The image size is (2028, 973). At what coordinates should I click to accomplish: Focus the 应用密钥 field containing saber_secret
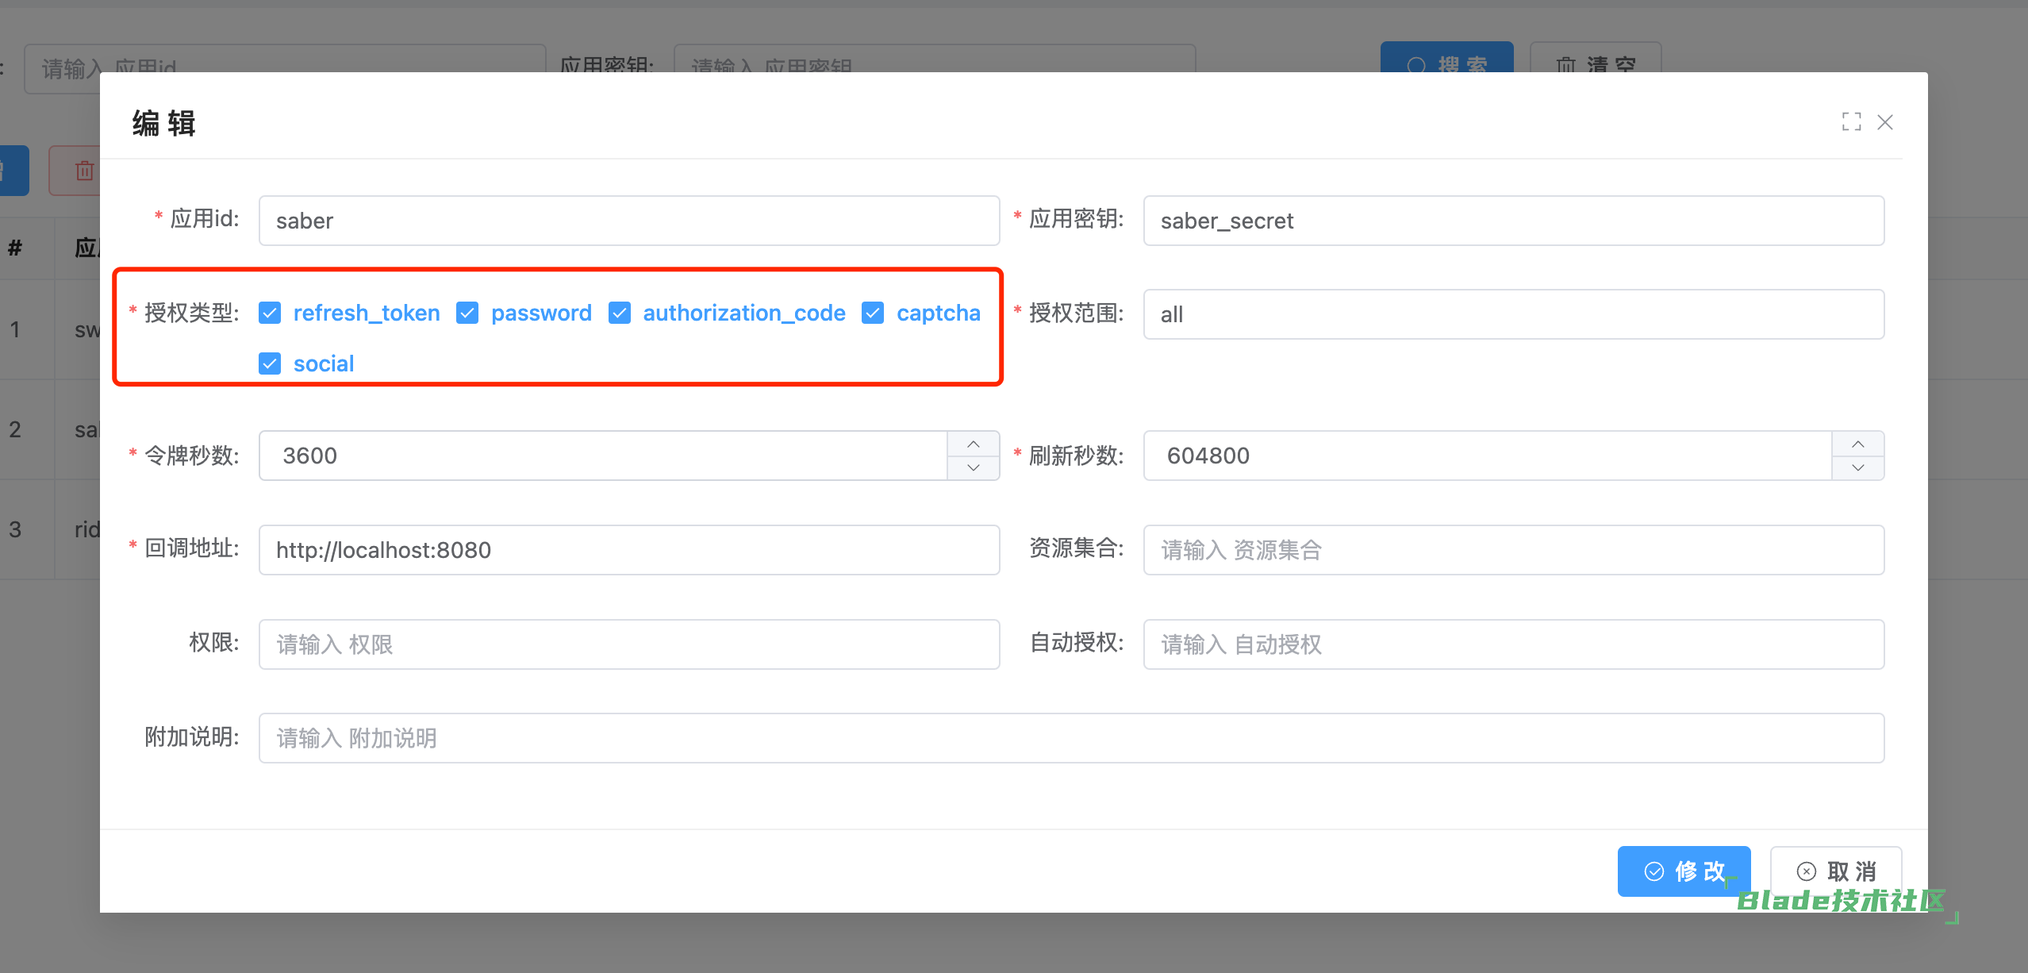coord(1514,221)
